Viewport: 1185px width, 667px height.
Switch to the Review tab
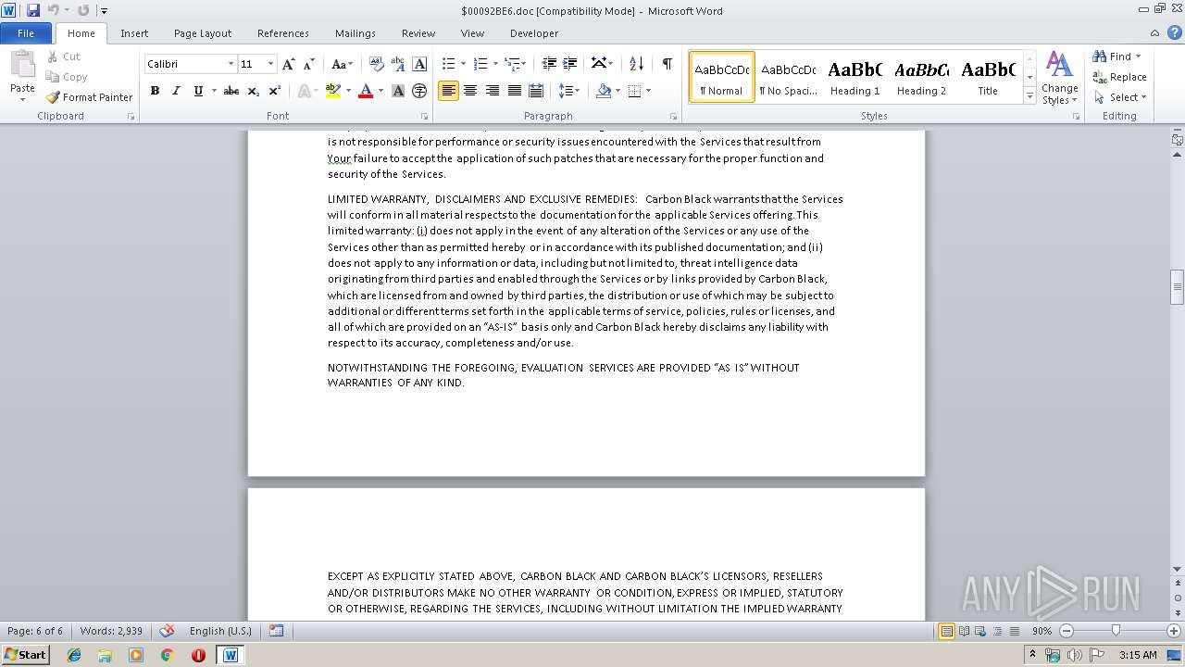[418, 33]
